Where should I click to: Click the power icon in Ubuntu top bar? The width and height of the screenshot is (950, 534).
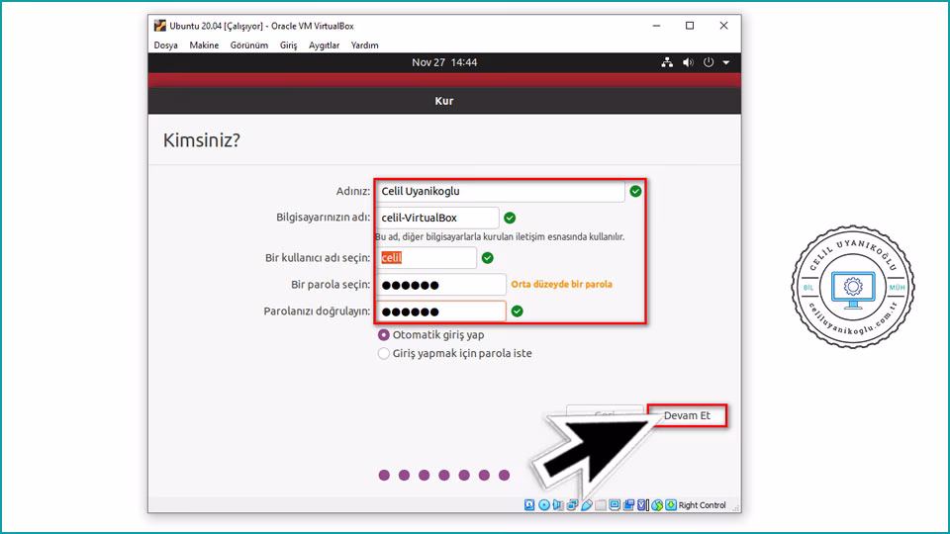709,62
